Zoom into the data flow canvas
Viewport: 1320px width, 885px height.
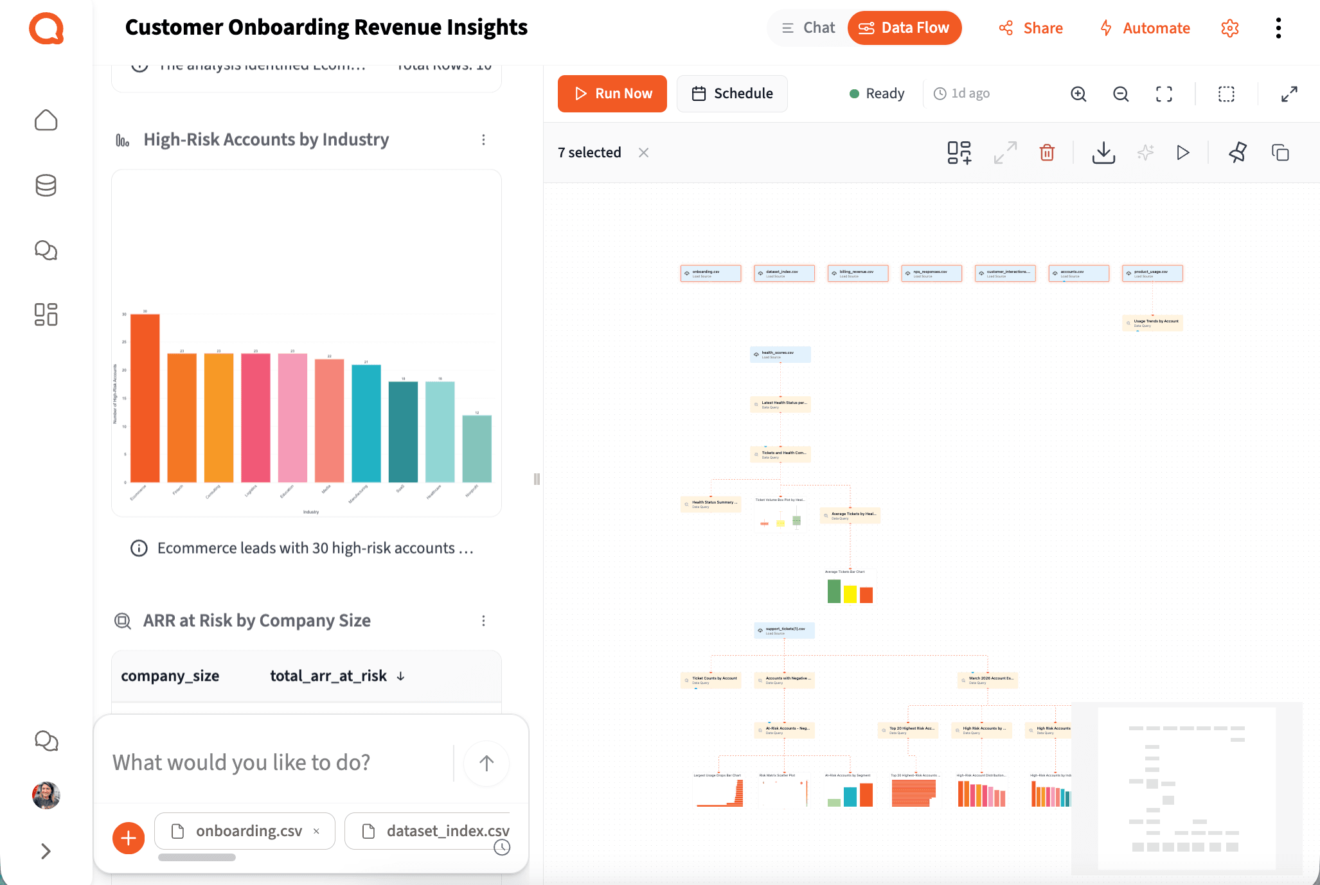pyautogui.click(x=1078, y=94)
